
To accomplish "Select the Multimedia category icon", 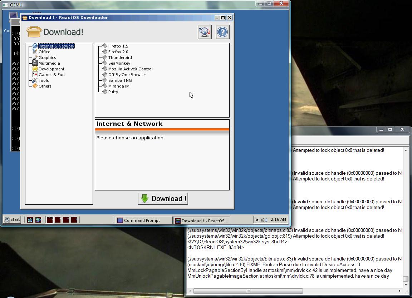I will (35, 63).
